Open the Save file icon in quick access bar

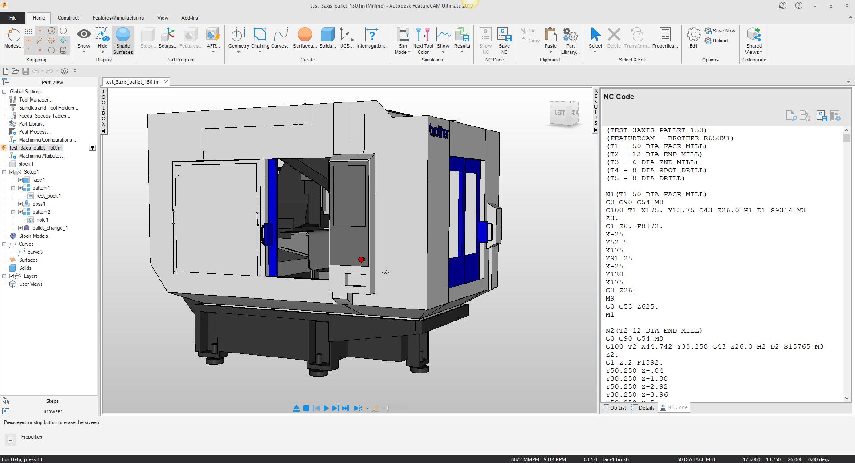click(25, 71)
